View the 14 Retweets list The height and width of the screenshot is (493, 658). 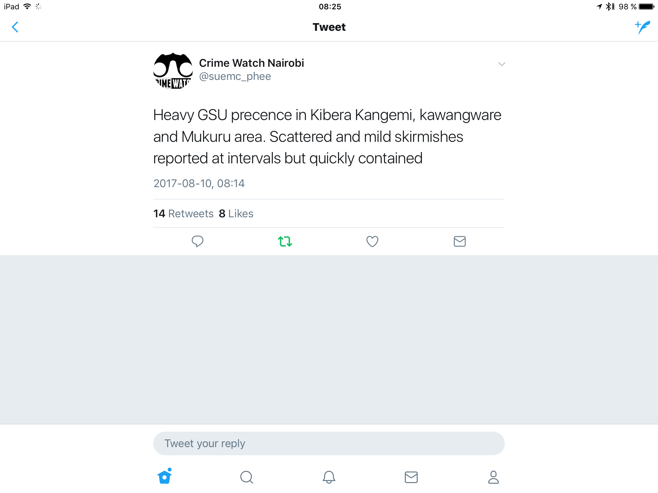tap(183, 213)
